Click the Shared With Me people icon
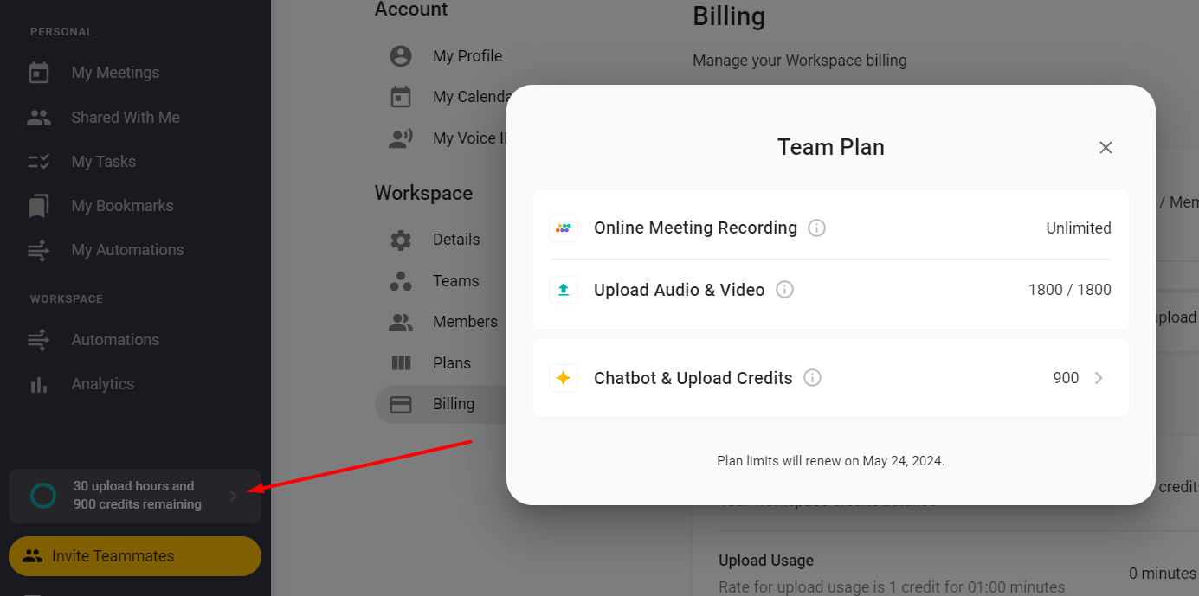Image resolution: width=1199 pixels, height=596 pixels. (39, 118)
